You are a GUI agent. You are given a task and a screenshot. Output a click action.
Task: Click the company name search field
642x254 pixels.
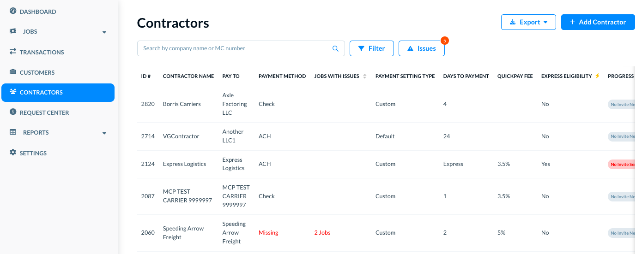236,48
